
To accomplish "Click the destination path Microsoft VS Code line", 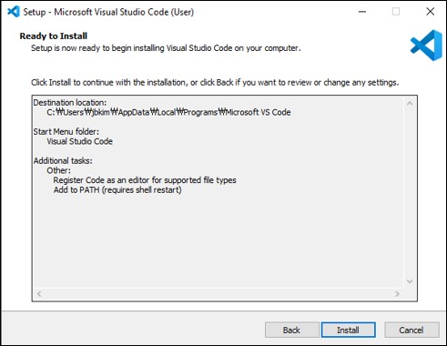I will click(x=168, y=112).
